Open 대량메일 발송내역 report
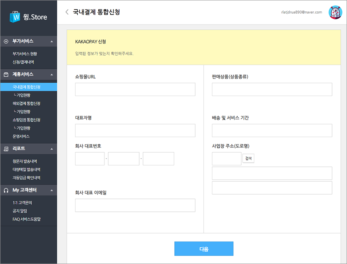 tap(26, 170)
